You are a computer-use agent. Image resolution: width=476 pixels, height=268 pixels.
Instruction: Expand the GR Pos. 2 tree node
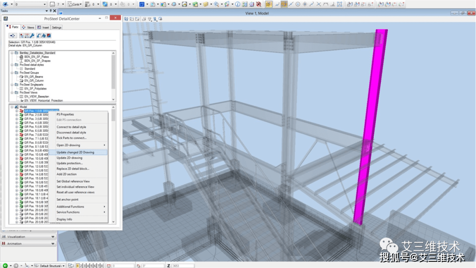(x=17, y=115)
